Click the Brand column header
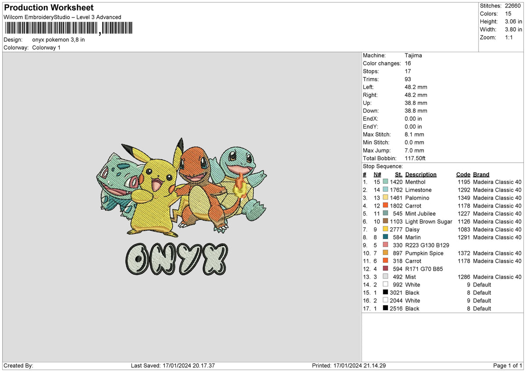The height and width of the screenshot is (372, 526). pyautogui.click(x=481, y=175)
